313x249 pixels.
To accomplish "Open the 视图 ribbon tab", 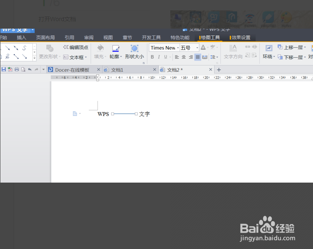I will coord(108,38).
